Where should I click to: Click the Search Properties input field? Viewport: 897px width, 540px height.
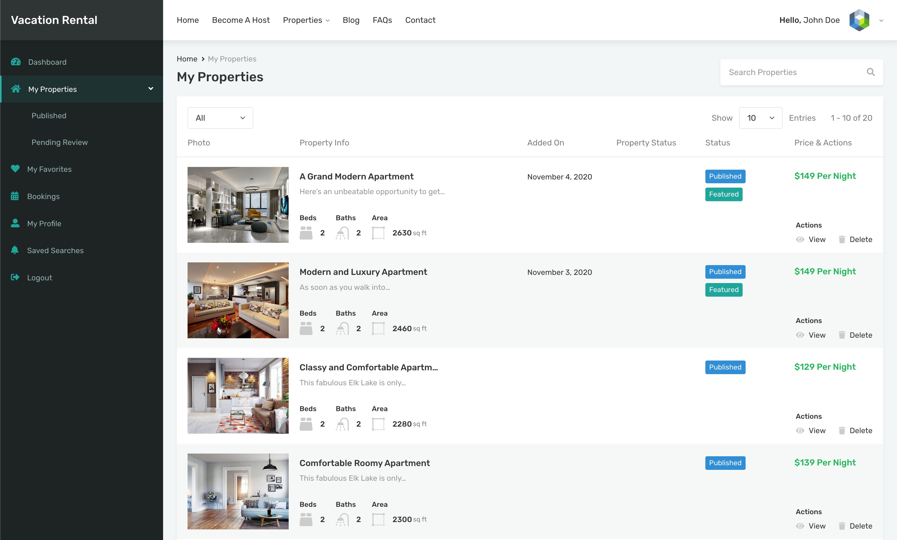[793, 72]
